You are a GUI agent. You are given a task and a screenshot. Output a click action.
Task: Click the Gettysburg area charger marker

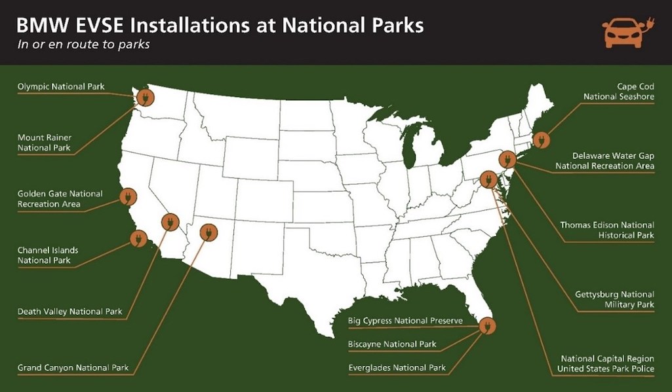(x=488, y=180)
